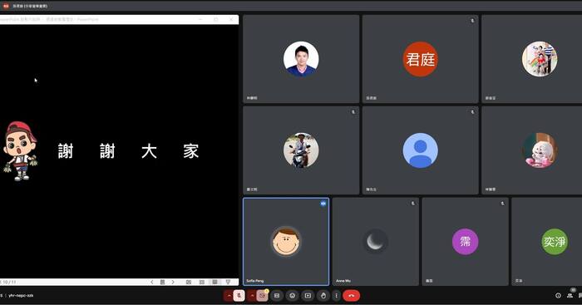Screen dimensions: 582x305
Task: Click muted mic icon on blue silhouette tile
Action: point(472,111)
